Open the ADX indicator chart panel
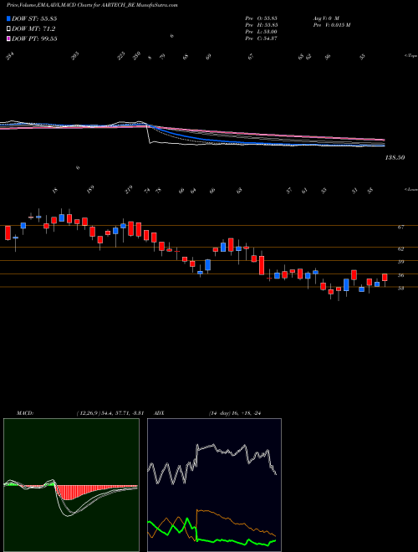The height and width of the screenshot is (552, 418). click(214, 485)
